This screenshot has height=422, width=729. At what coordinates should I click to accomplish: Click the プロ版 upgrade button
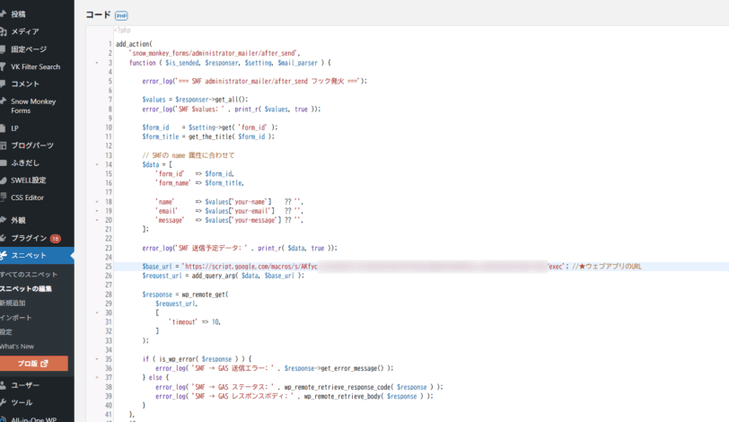(x=33, y=364)
